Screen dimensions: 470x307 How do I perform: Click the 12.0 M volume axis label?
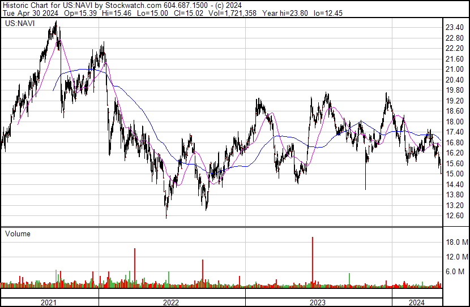(x=457, y=257)
